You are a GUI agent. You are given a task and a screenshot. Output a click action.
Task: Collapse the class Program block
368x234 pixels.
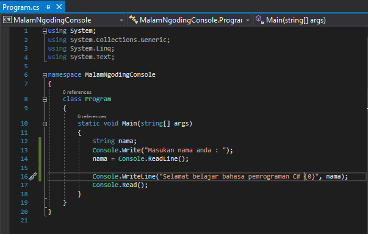pyautogui.click(x=45, y=99)
